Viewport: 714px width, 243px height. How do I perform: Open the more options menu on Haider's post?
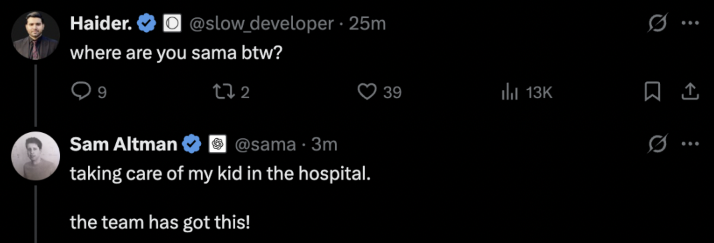(x=690, y=23)
